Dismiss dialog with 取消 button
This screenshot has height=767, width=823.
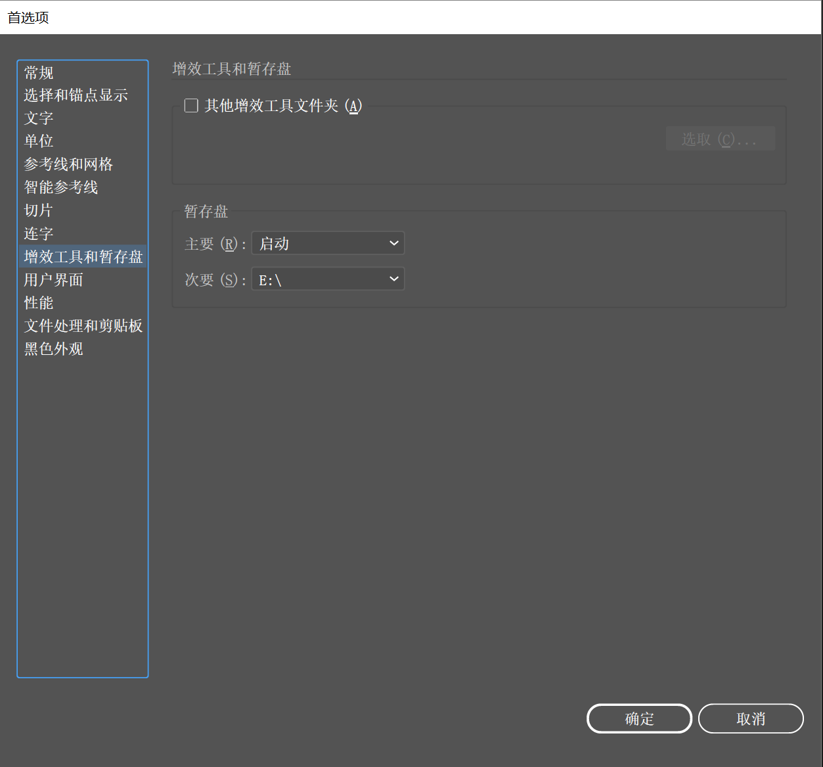(x=751, y=718)
